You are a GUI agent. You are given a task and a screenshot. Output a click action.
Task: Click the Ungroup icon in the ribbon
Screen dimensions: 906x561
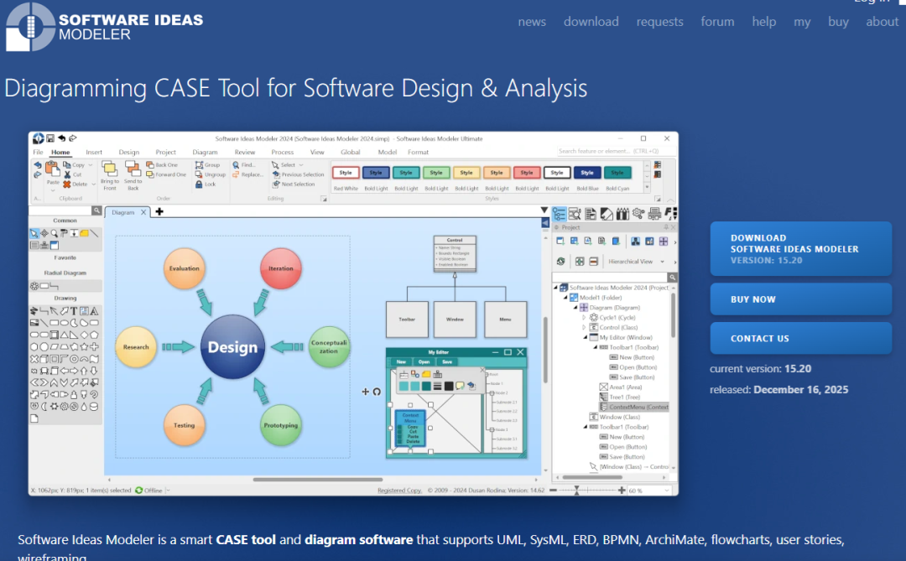[x=199, y=174]
